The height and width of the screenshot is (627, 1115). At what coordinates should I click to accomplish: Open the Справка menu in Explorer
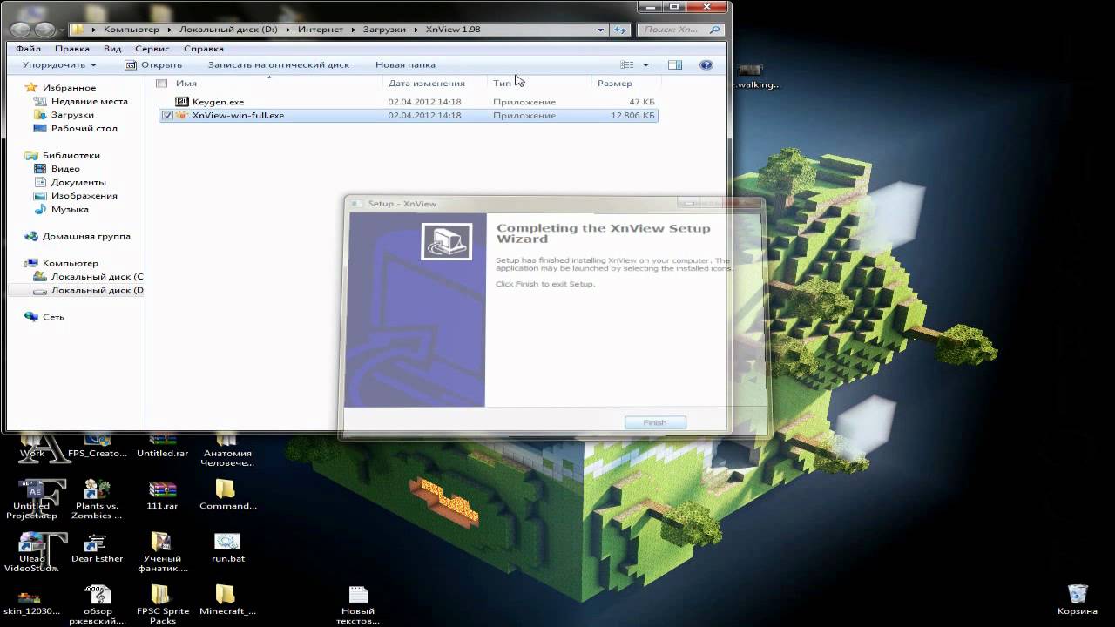click(x=204, y=49)
